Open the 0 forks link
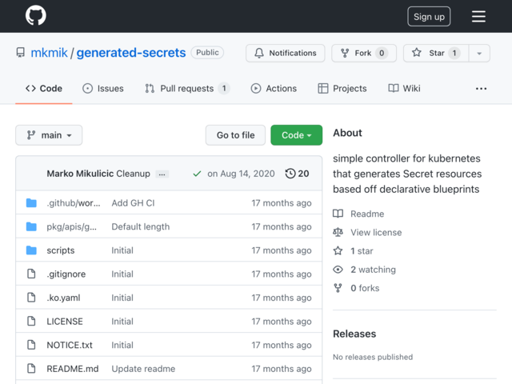Screen dimensions: 512x384 [365, 288]
